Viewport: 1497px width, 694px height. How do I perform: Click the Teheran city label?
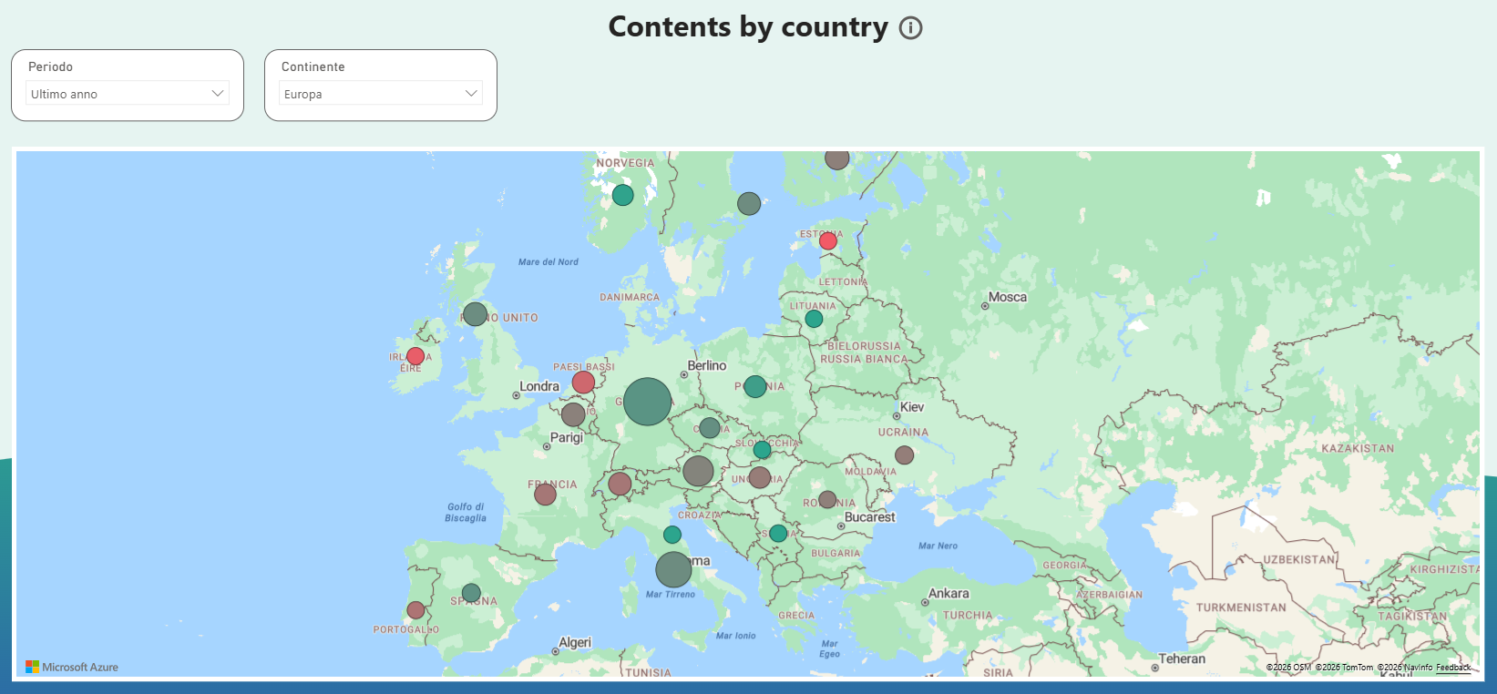point(1182,658)
